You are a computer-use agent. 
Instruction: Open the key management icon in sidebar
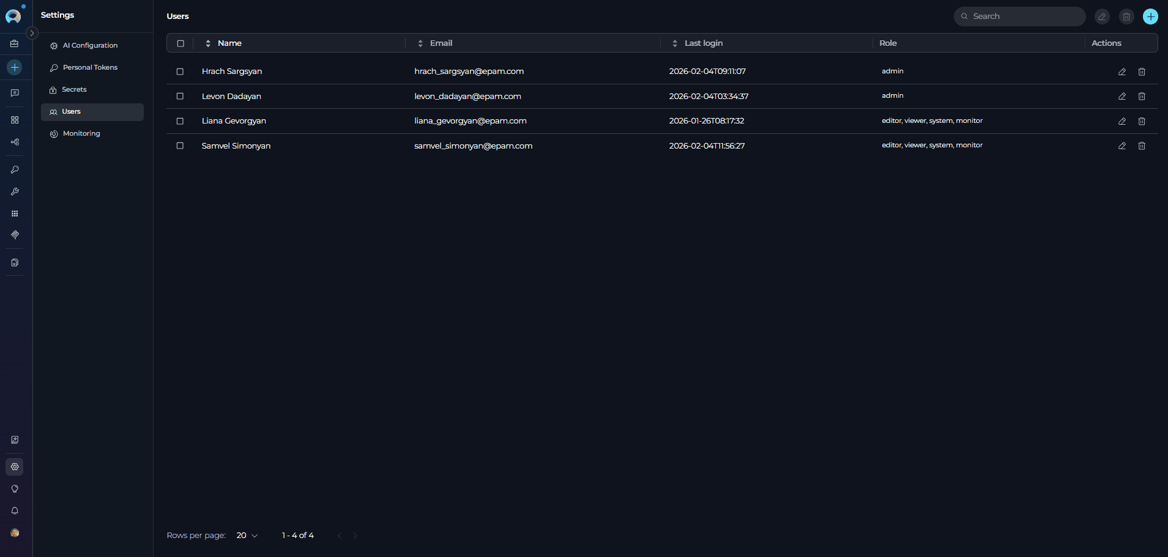tap(15, 169)
